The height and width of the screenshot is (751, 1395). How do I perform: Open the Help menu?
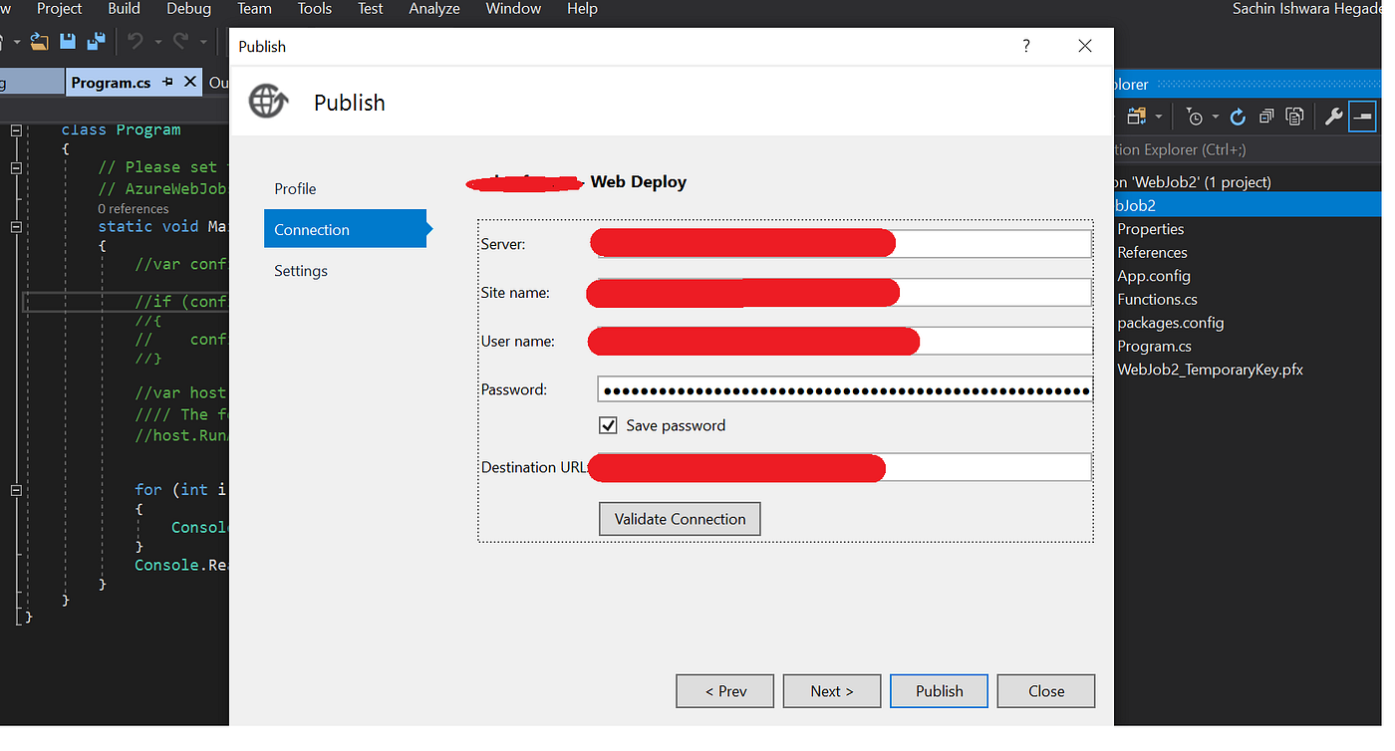[582, 9]
